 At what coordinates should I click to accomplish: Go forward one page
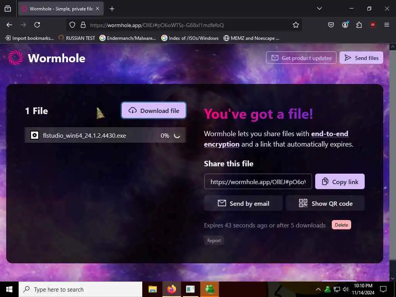tap(23, 25)
